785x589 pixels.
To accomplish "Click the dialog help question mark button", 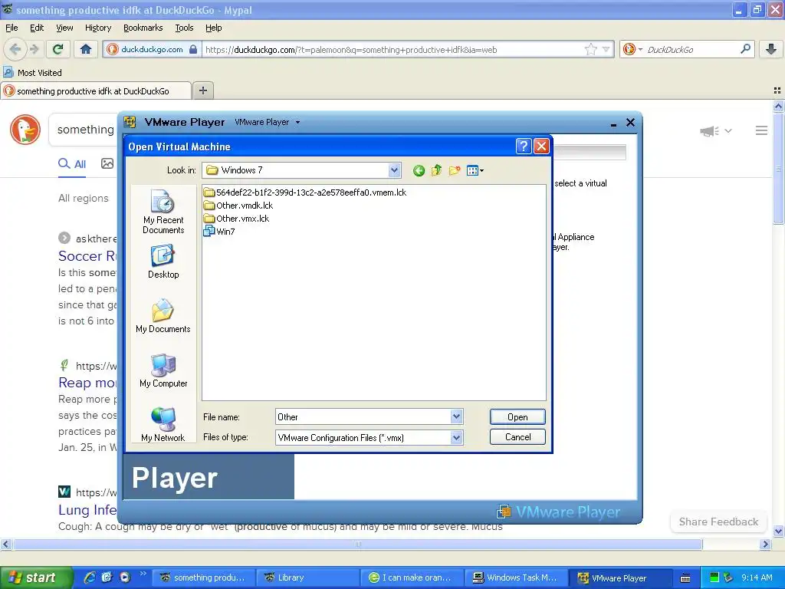I will (523, 146).
